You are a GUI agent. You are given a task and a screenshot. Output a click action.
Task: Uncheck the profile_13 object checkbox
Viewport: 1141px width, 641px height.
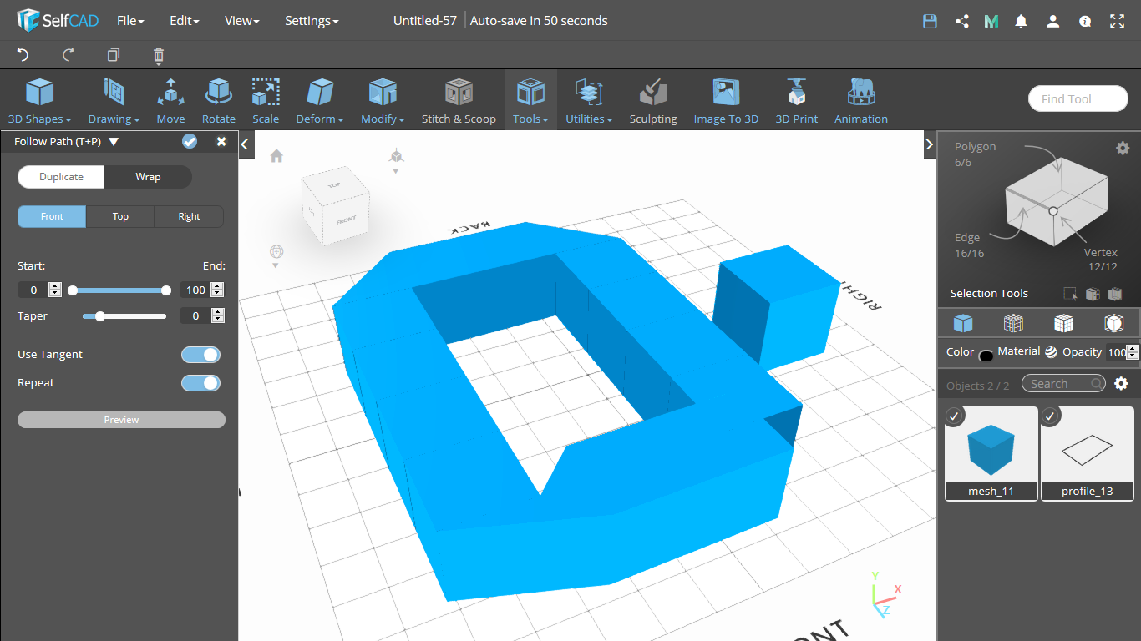point(1051,416)
